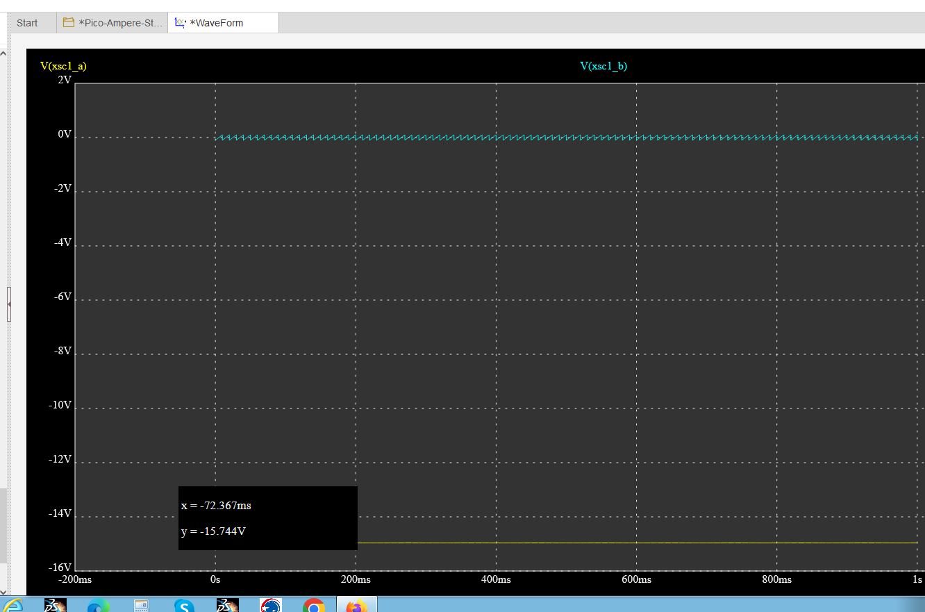Viewport: 925px width, 612px height.
Task: Click the 600ms x-axis label
Action: pyautogui.click(x=636, y=579)
